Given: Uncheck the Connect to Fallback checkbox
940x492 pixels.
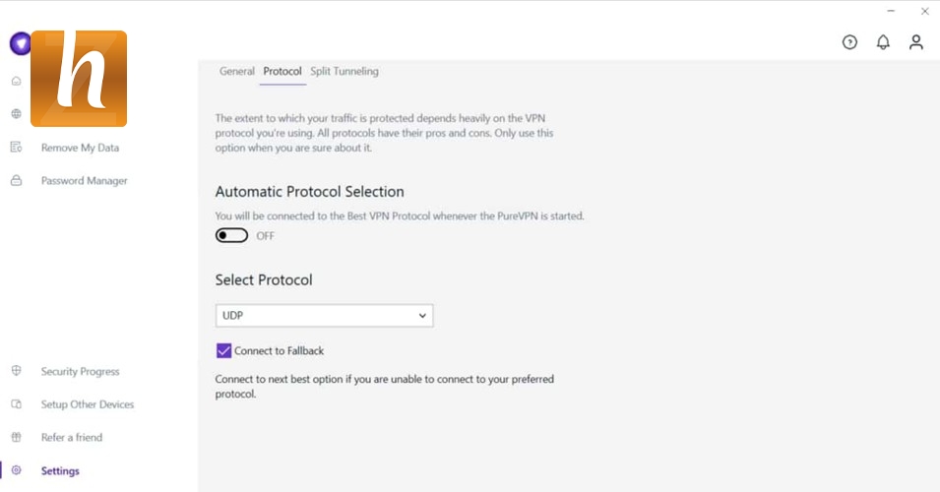Looking at the screenshot, I should 224,351.
